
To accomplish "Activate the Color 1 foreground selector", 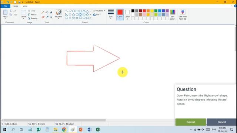I will 120,14.
